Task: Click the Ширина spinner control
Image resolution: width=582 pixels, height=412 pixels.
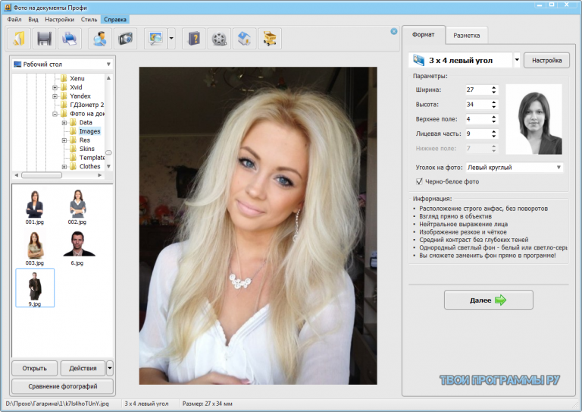Action: (x=493, y=90)
